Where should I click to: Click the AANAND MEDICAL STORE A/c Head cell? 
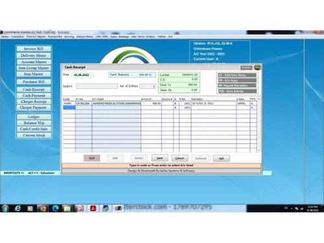click(x=116, y=104)
